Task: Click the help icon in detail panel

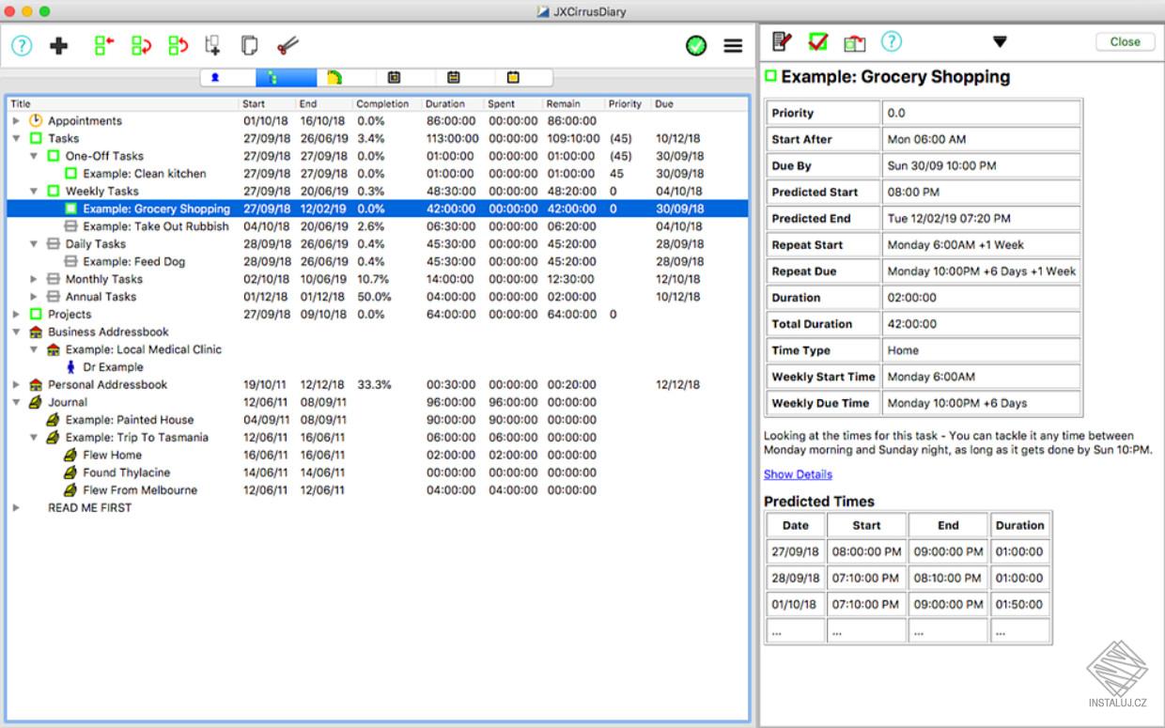Action: coord(892,41)
